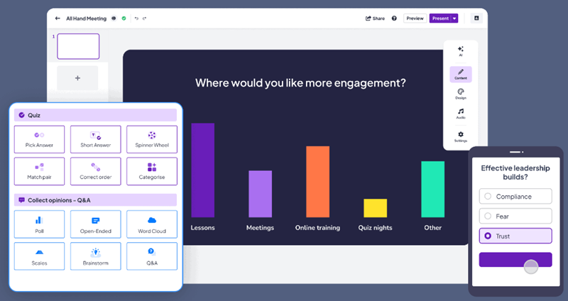Viewport: 568px width, 301px height.
Task: Open the Settings gear tool
Action: tap(461, 136)
